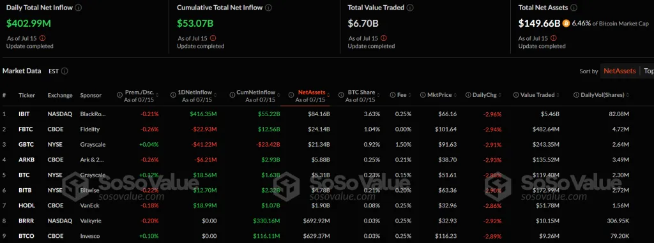Select the HODL VanEck table row

[x=327, y=205]
